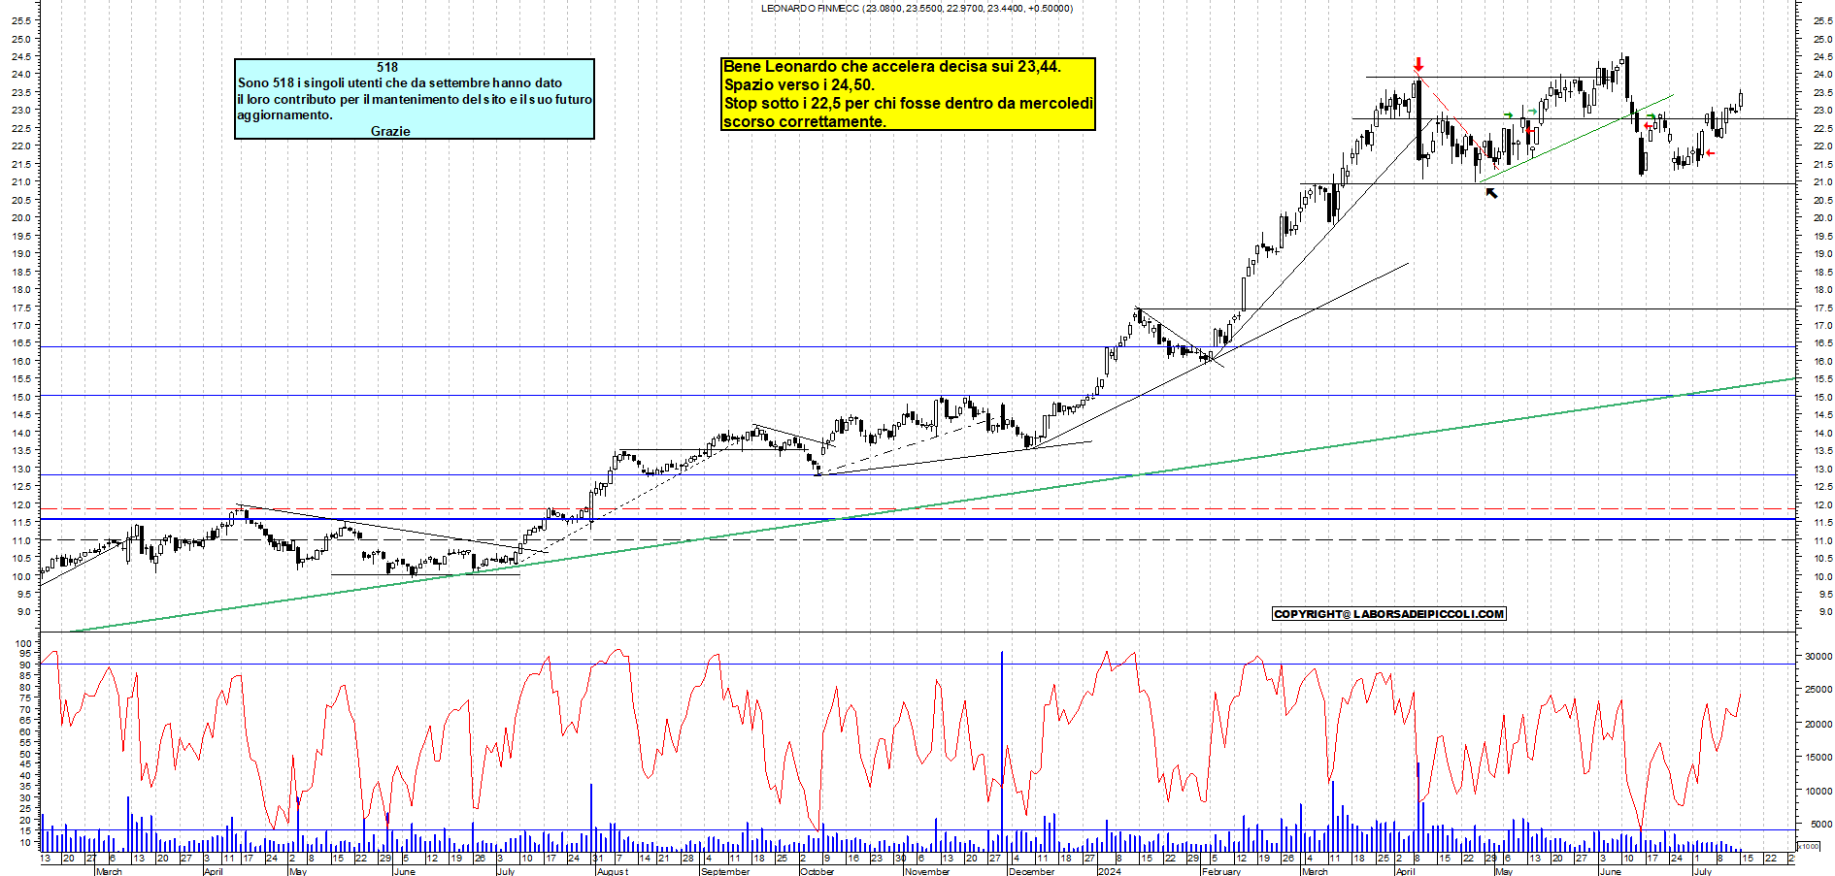1835x876 pixels.
Task: Click the line 'Spazio verso i 24,50.'
Action: 799,84
